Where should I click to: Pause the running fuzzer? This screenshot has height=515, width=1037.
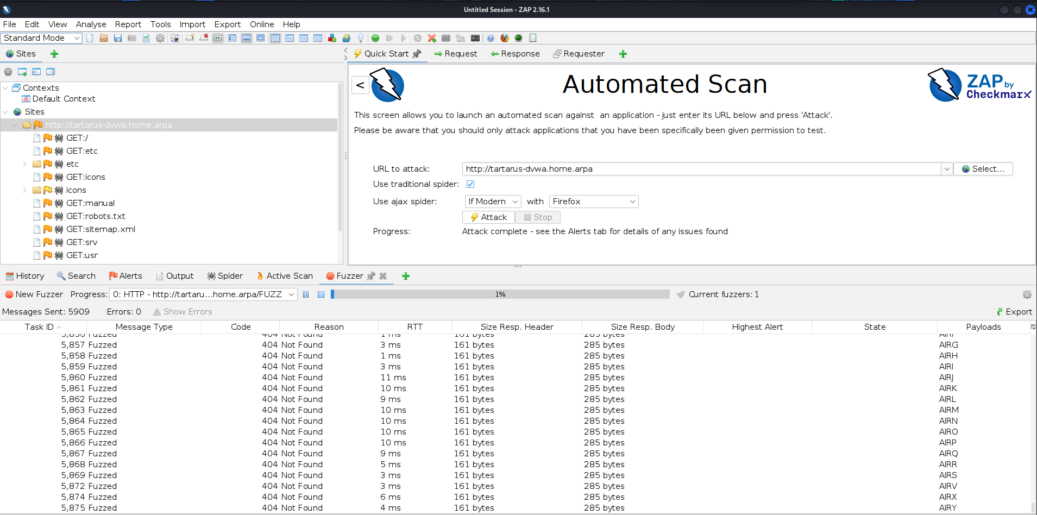pos(306,294)
